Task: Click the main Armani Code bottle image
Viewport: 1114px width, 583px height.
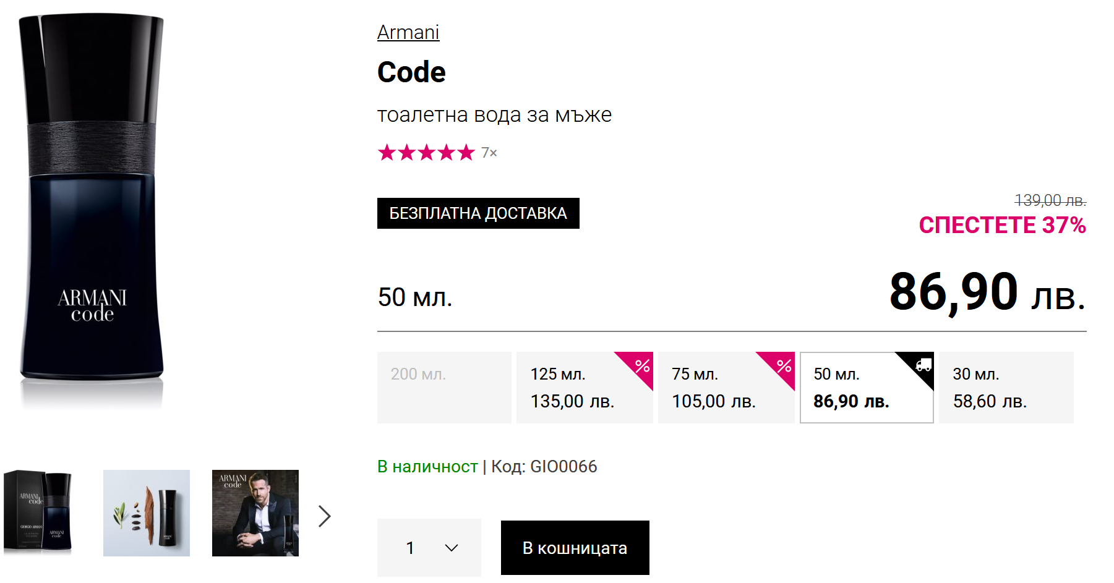Action: coord(92,204)
